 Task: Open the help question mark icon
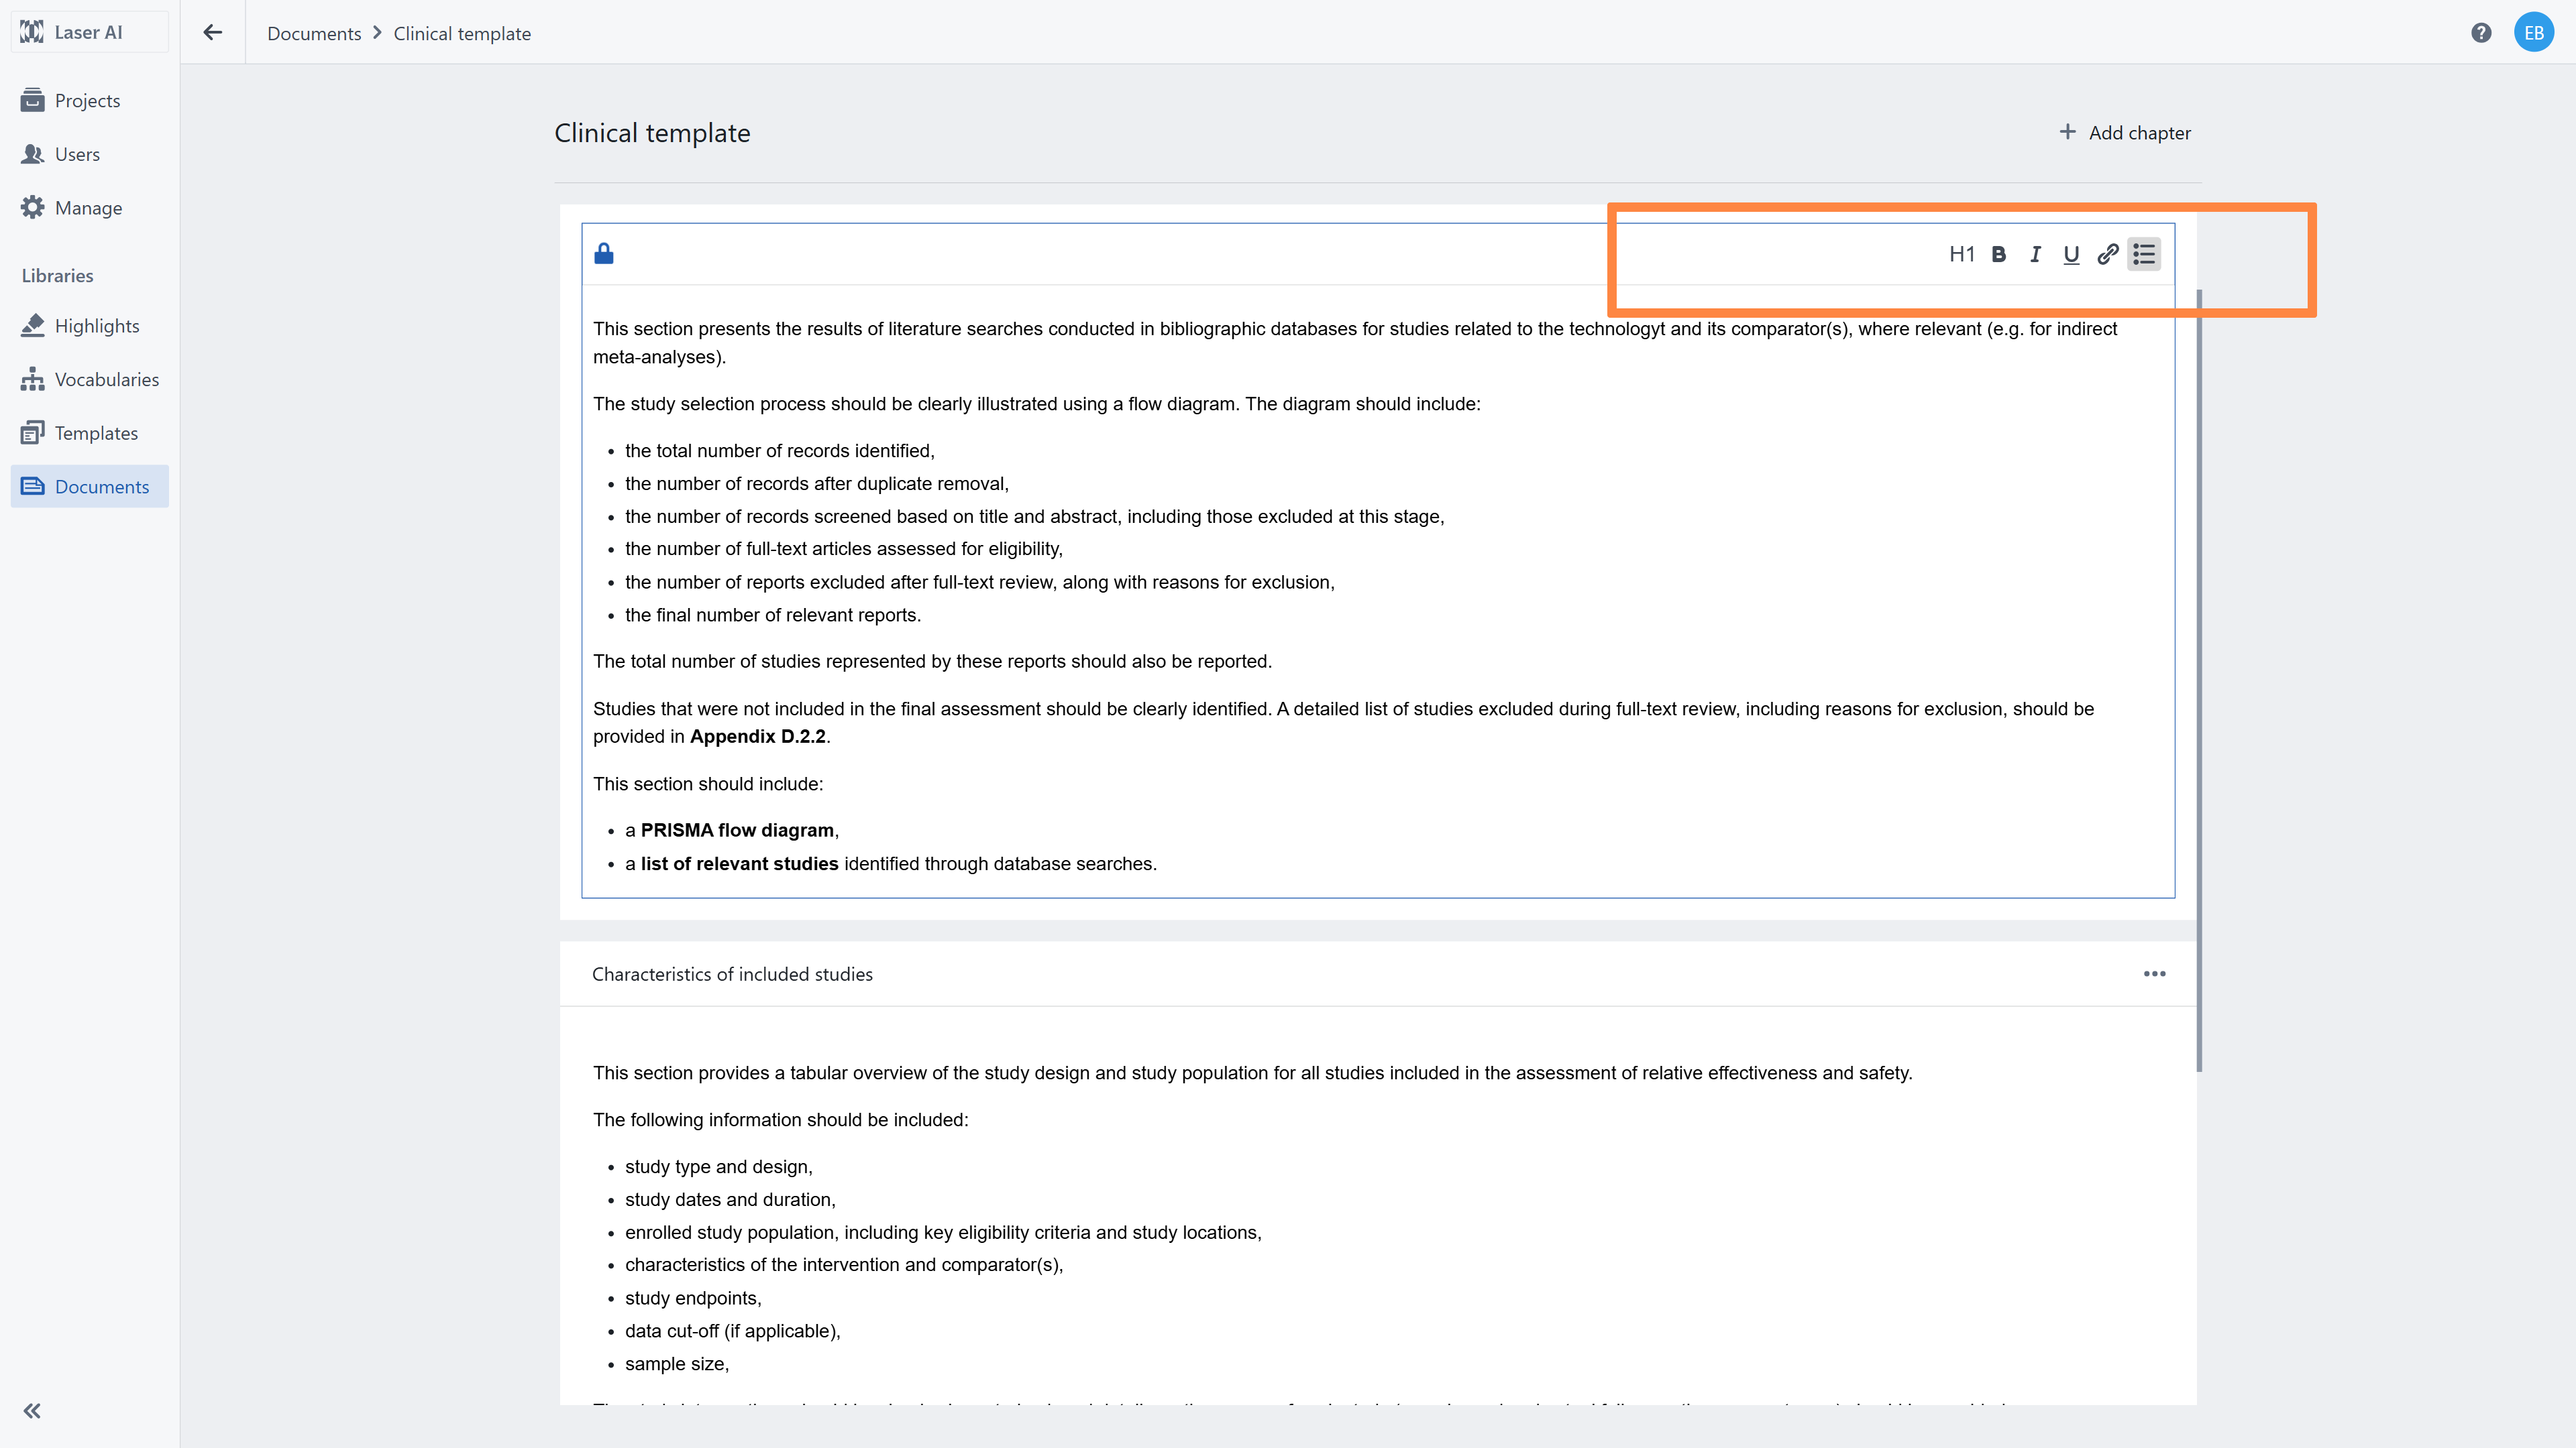tap(2481, 33)
